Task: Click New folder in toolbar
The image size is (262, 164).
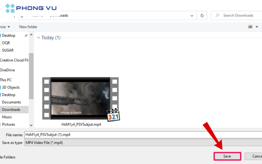Action: click(28, 27)
